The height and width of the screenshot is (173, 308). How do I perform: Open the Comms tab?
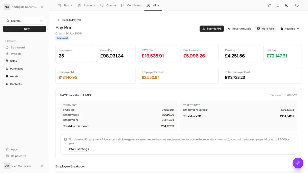point(109,5)
